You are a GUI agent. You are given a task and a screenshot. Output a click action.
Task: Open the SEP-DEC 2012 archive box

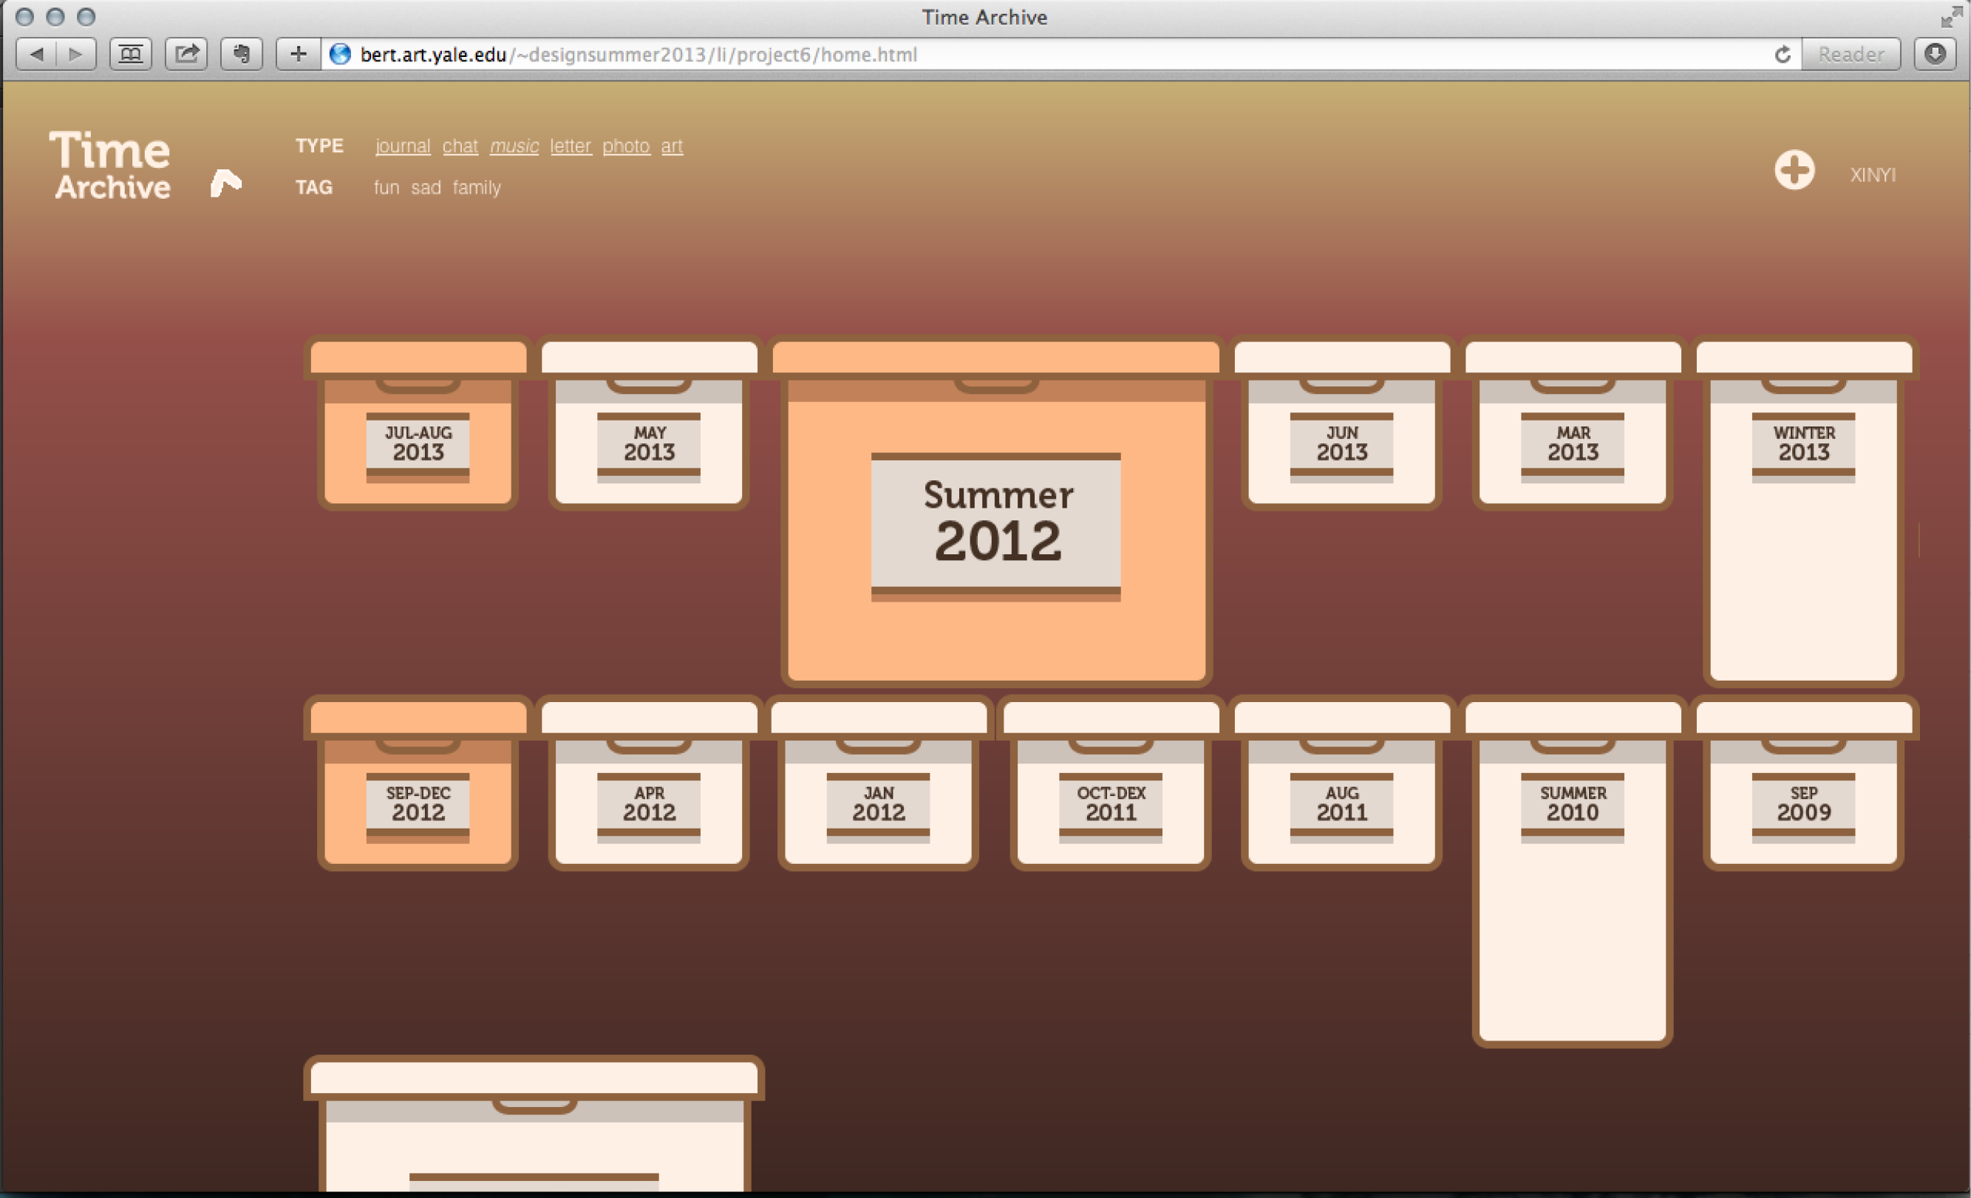click(x=418, y=783)
